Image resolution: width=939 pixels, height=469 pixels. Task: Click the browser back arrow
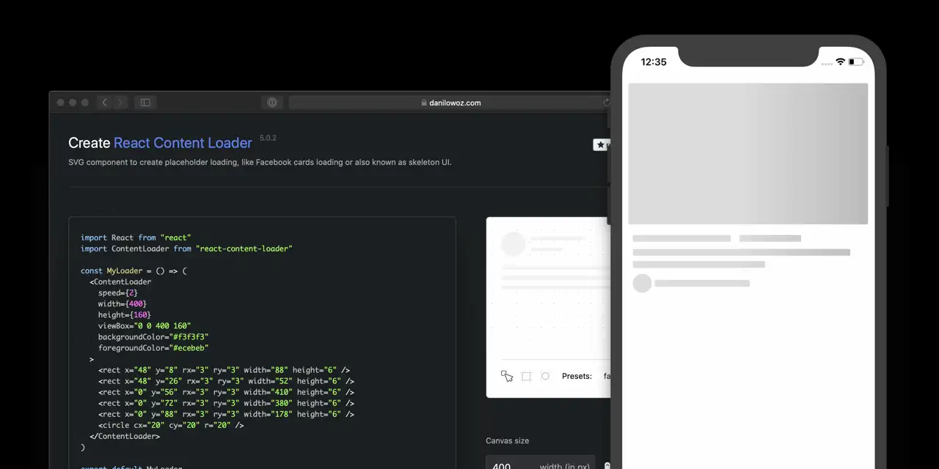104,103
